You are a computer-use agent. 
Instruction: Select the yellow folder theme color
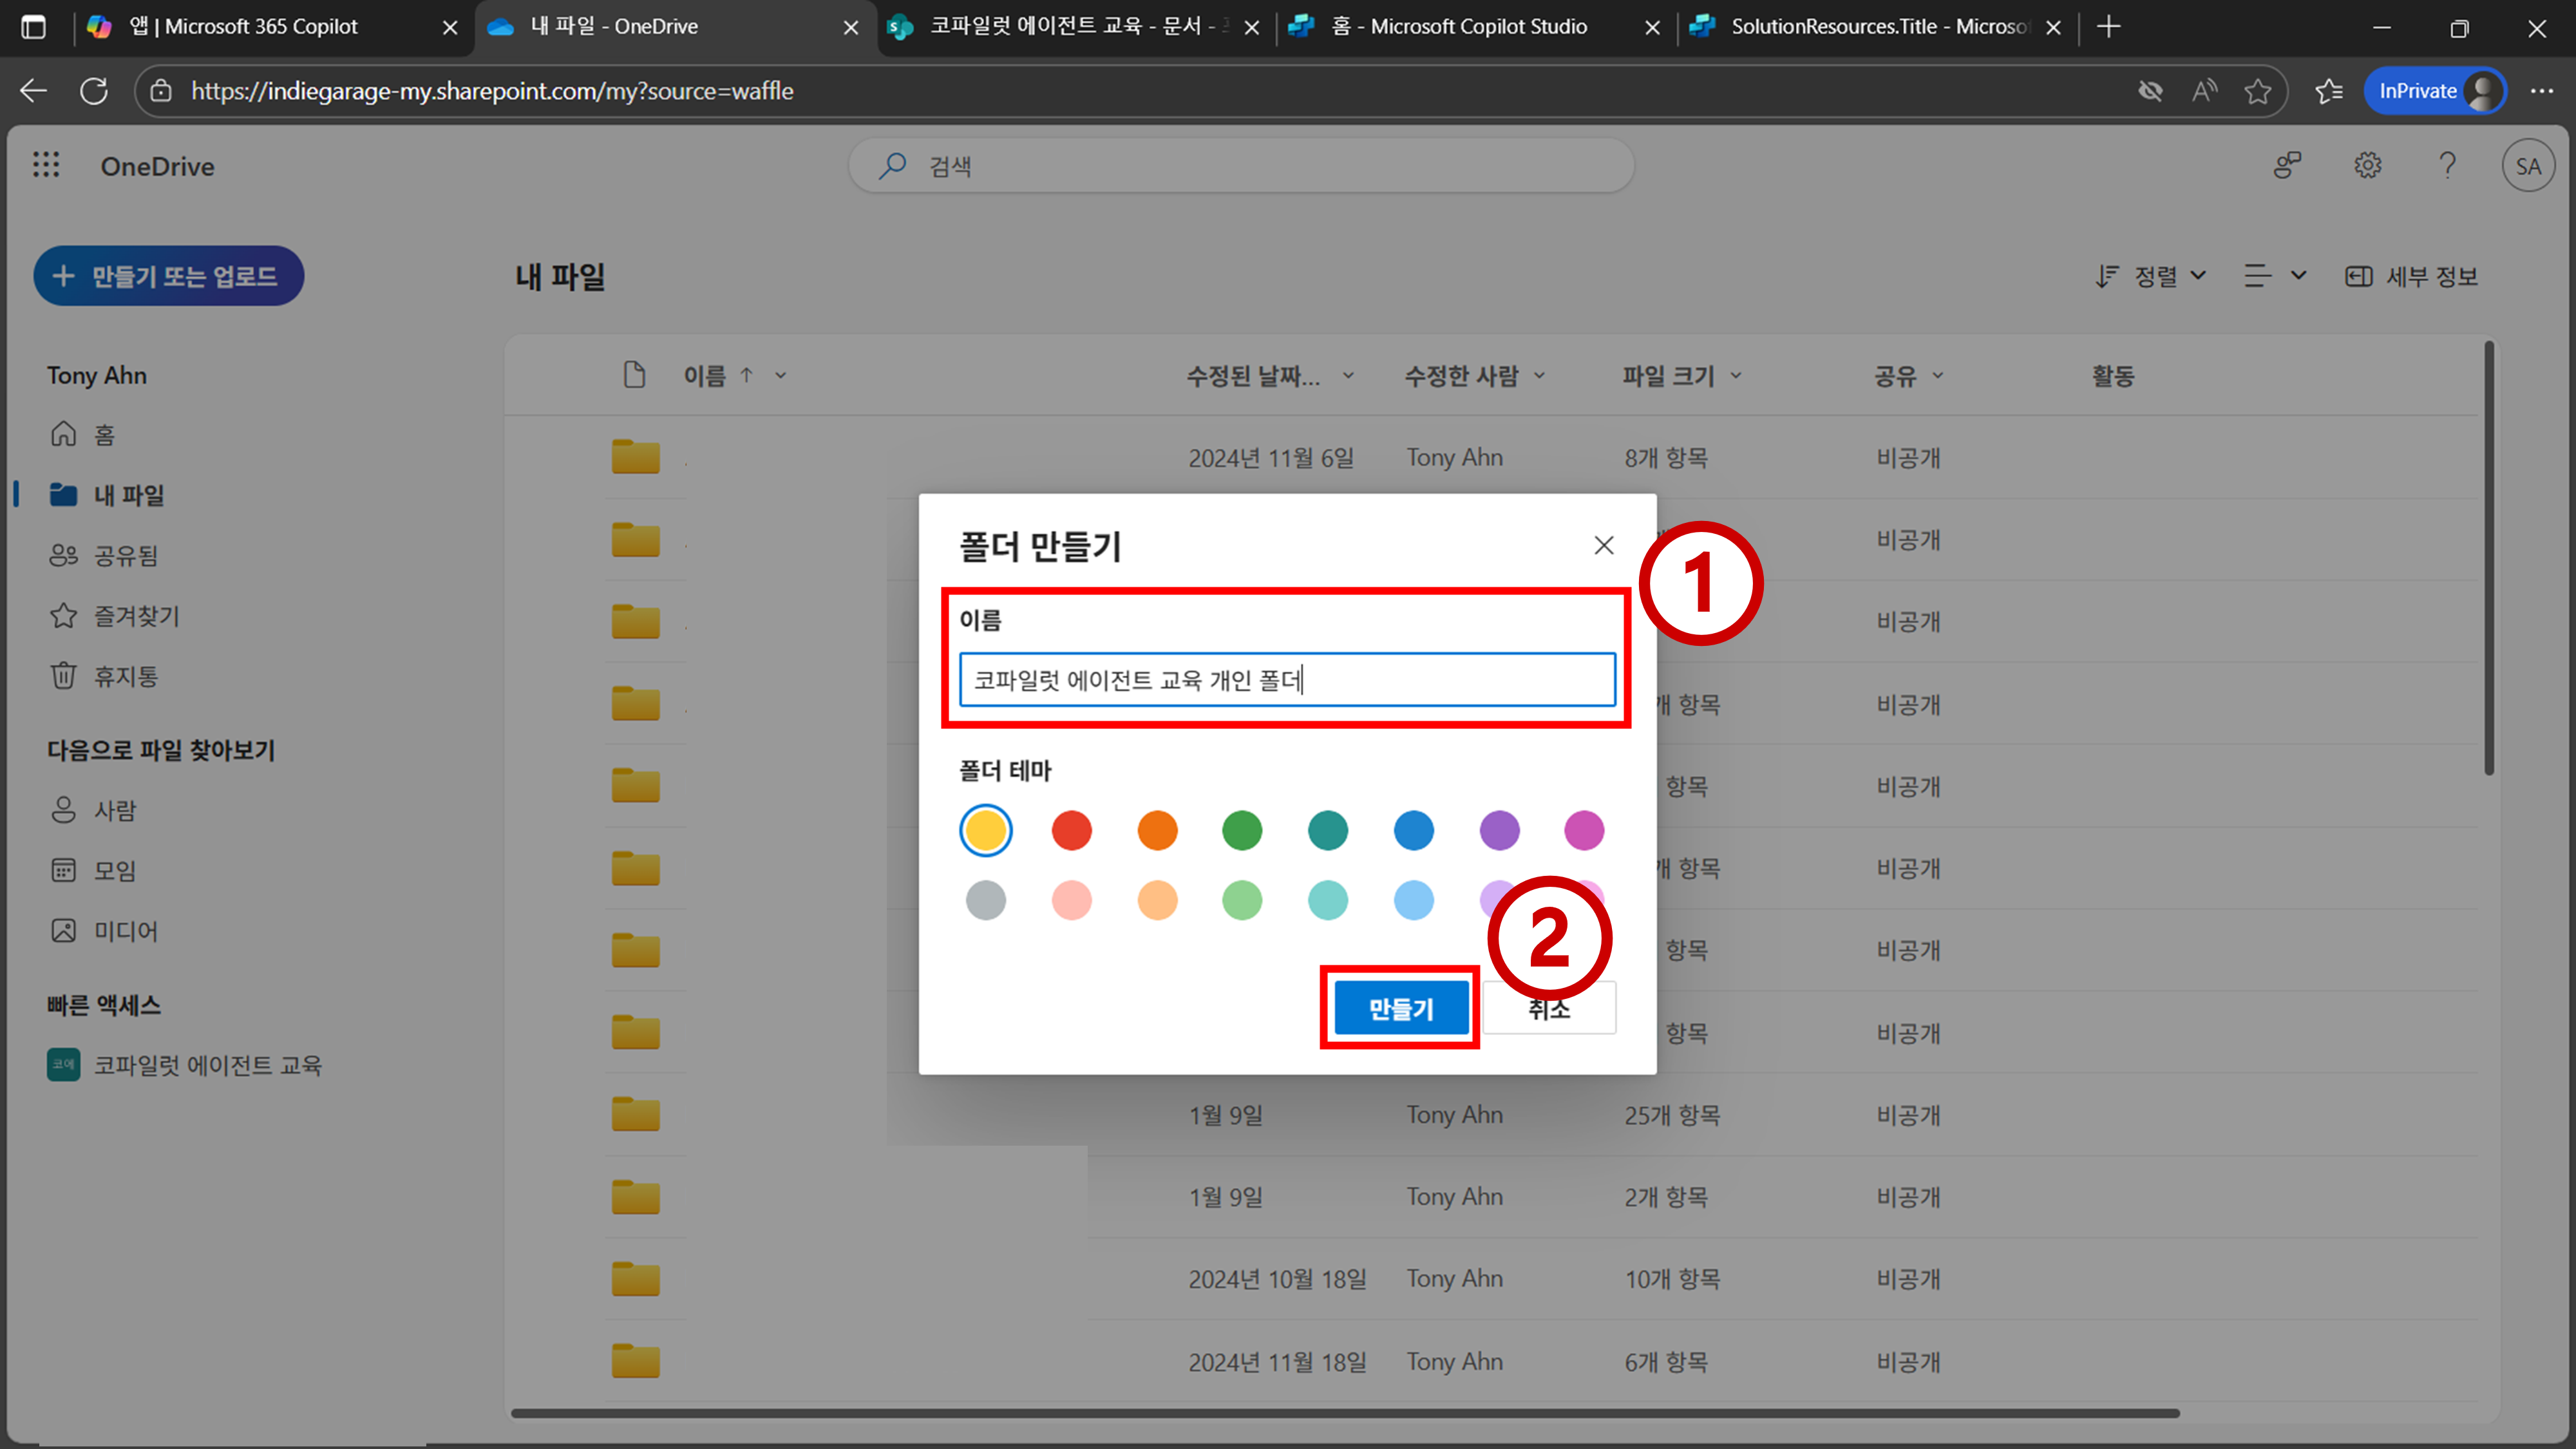click(985, 830)
